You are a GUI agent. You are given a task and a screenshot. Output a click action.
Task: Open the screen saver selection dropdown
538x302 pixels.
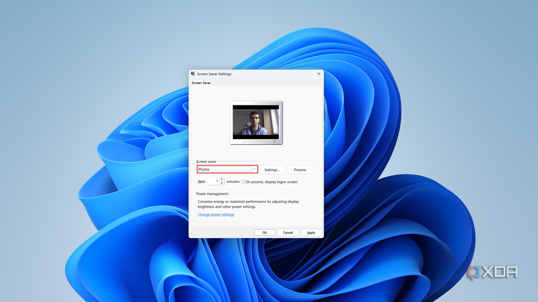point(254,169)
